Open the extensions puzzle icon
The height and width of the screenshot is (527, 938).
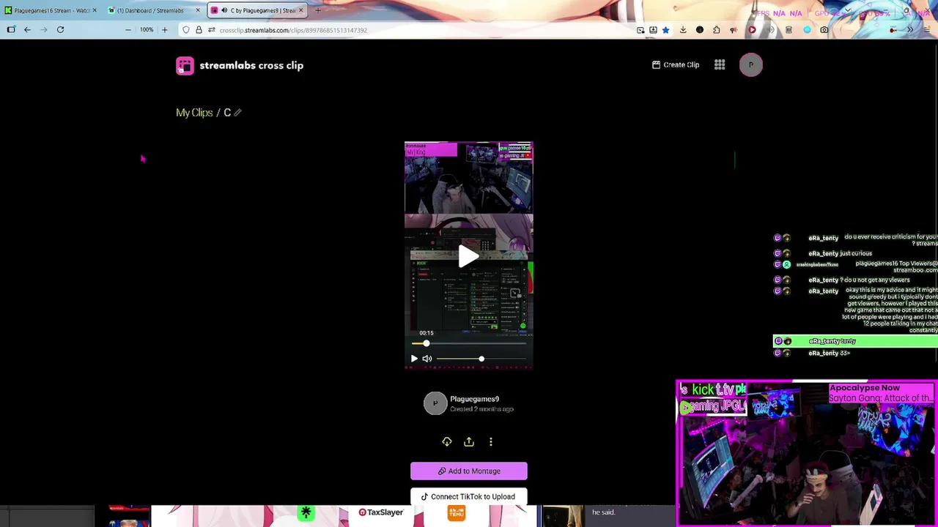(717, 30)
